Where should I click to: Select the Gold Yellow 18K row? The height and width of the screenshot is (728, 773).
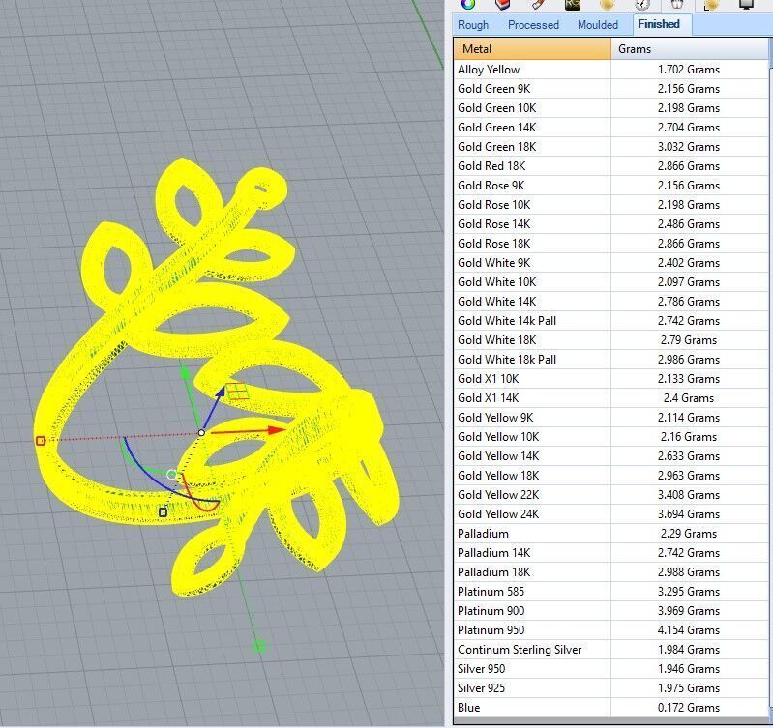click(610, 476)
